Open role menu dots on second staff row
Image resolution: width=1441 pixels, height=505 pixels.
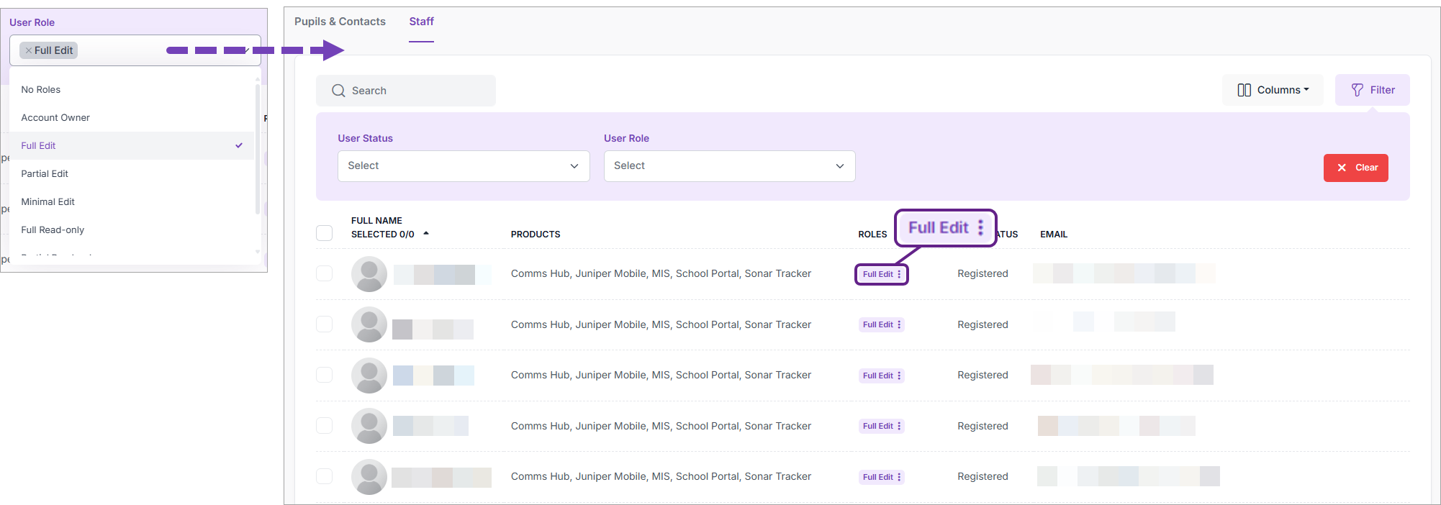899,324
